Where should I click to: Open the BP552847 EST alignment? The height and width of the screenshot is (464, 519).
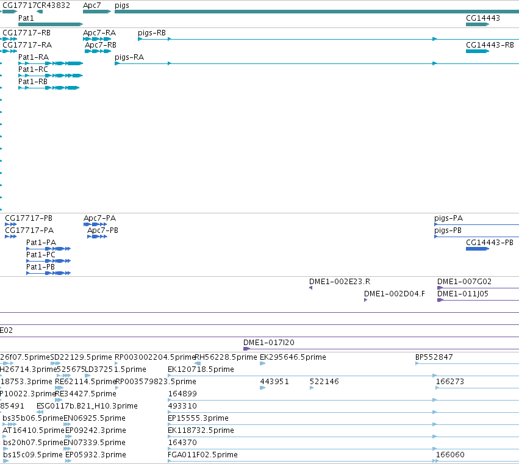coord(467,363)
